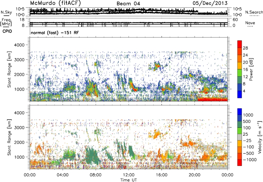Click the "CPID" row label
Screen dimensions: 263x182
pyautogui.click(x=7, y=31)
